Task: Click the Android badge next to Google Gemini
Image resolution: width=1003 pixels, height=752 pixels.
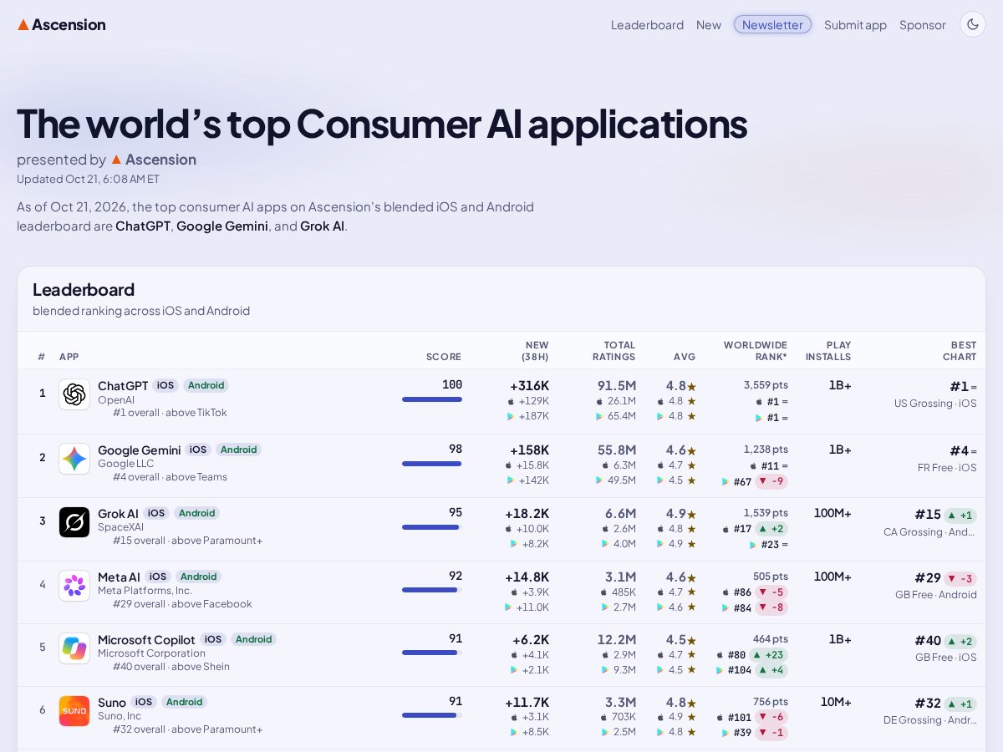Action: 238,450
